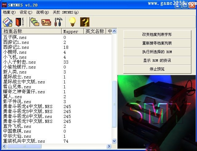Open the 说明(H) menu
This screenshot has height=151, width=197.
(43, 12)
